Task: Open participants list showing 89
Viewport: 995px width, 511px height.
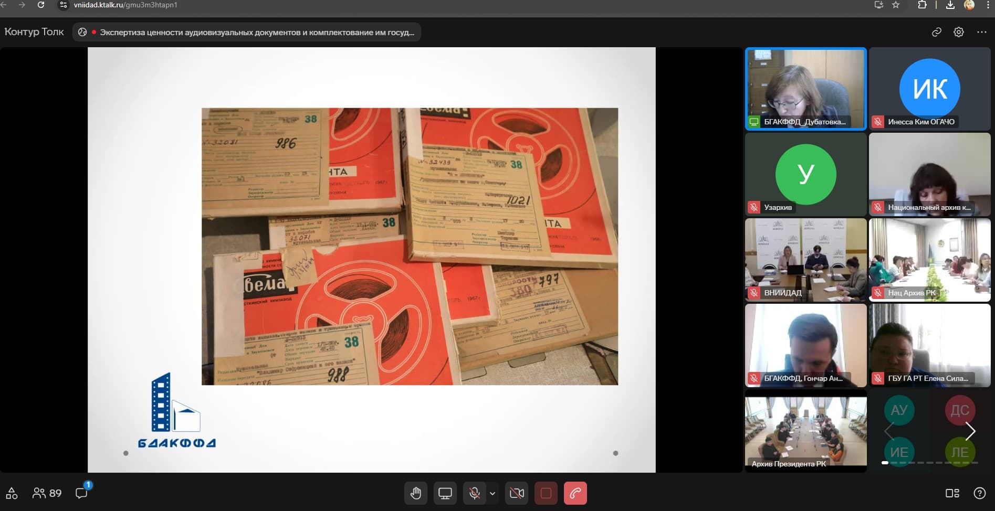Action: [47, 493]
